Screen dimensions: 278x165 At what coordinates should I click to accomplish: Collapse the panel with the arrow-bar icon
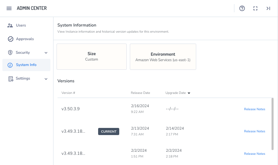pos(268,9)
